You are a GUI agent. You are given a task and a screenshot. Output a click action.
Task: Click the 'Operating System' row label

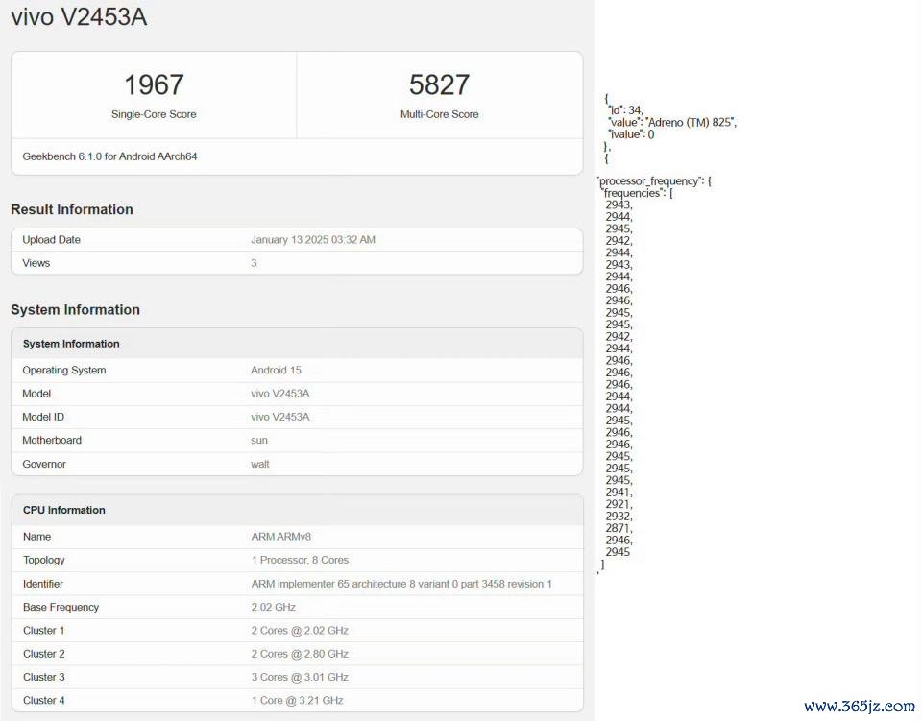tap(64, 371)
